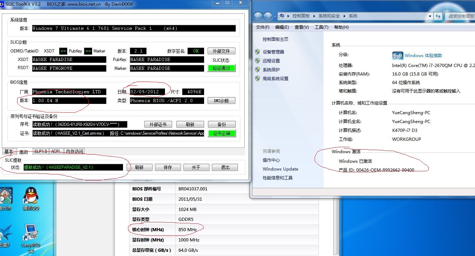
Task: Click the SLIC status field HASEEPARADISE_V2.1
Action: point(73,167)
